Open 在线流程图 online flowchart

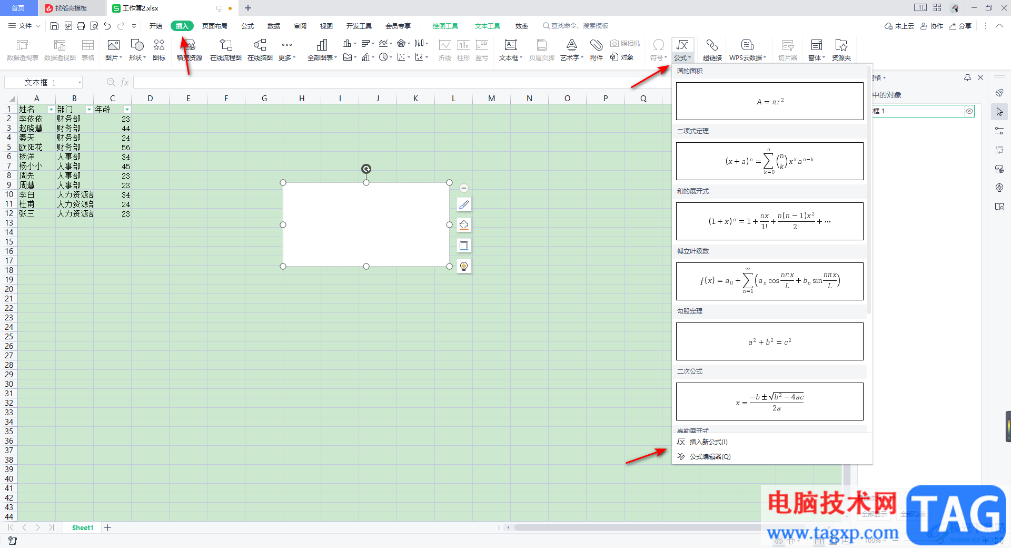225,50
